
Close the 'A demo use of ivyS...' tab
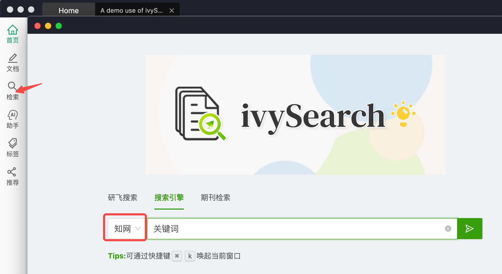pyautogui.click(x=172, y=11)
